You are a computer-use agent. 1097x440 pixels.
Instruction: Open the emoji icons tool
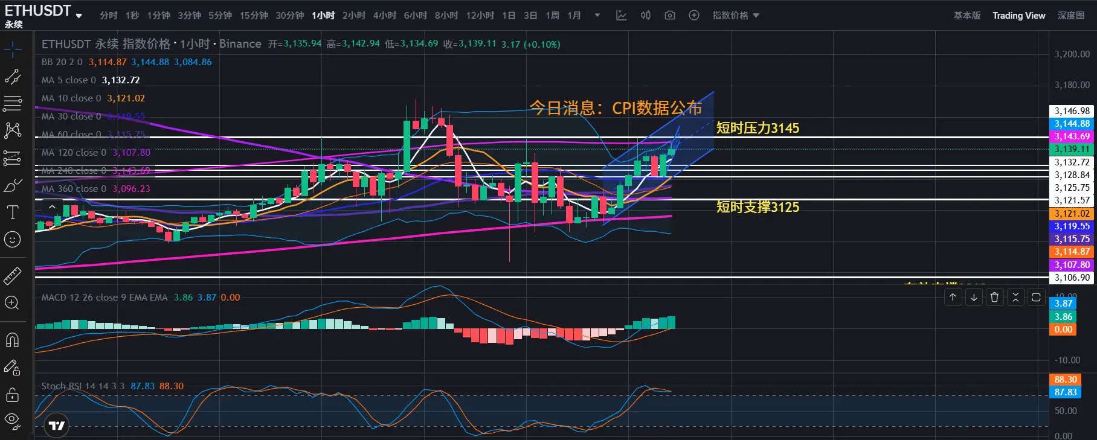(x=13, y=240)
